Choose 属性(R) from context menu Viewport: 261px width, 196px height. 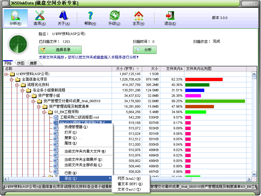point(86,143)
